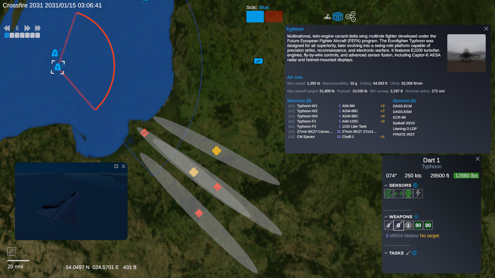Image resolution: width=495 pixels, height=278 pixels.
Task: Select the Blue side label at the top
Action: coord(264,7)
